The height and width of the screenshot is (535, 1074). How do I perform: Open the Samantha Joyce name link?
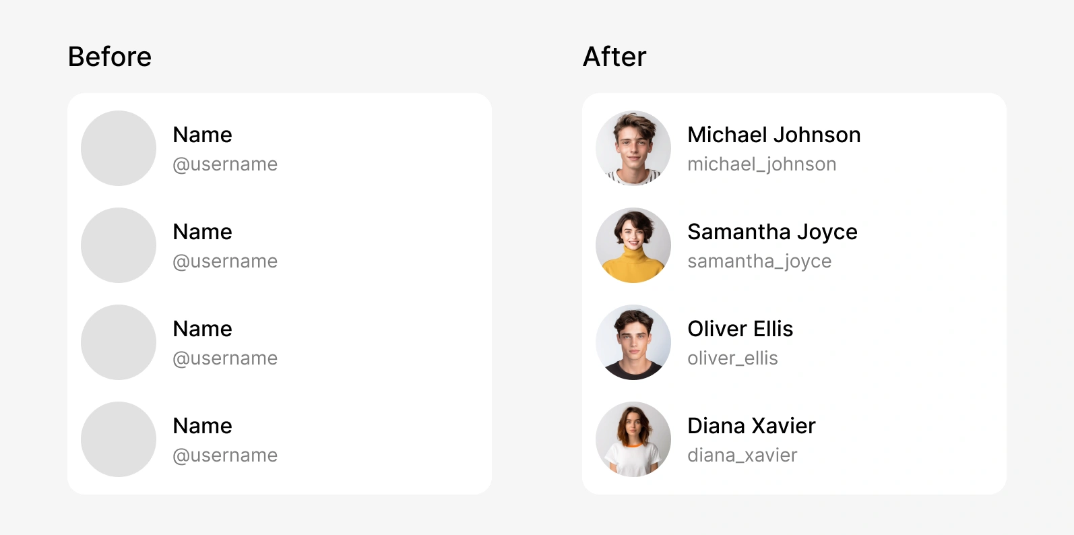(772, 232)
